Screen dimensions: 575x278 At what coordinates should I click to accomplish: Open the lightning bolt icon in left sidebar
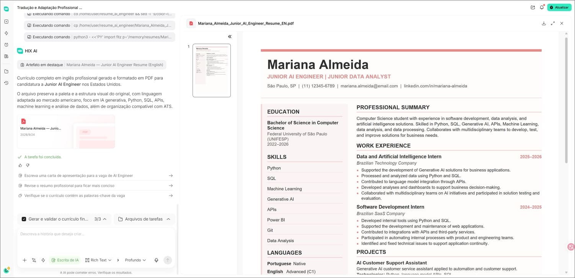coord(6,33)
